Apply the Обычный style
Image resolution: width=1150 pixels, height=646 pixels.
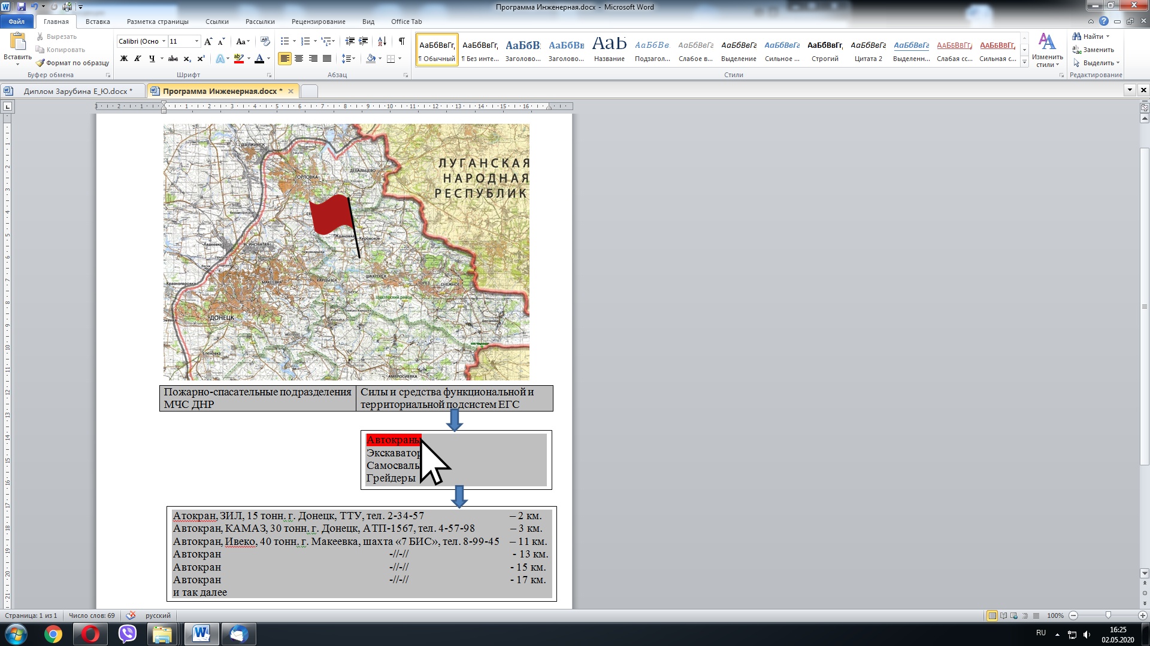437,50
